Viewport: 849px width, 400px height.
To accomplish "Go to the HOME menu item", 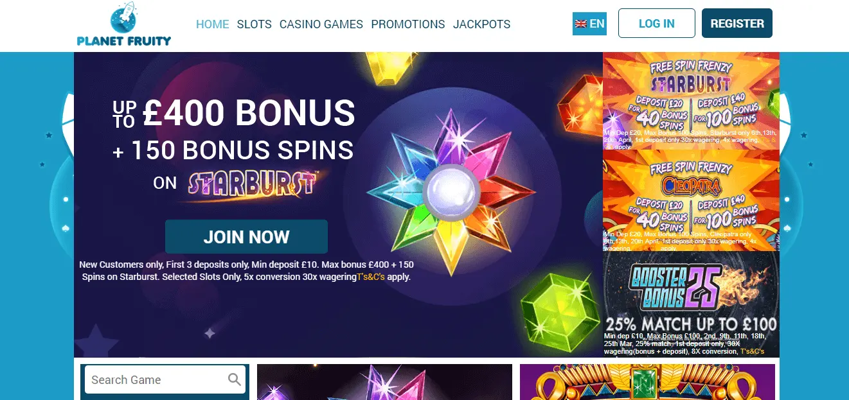I will click(x=212, y=24).
